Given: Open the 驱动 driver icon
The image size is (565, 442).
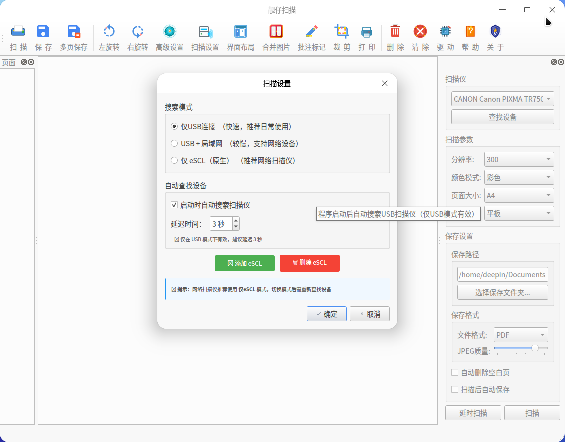Looking at the screenshot, I should tap(445, 31).
